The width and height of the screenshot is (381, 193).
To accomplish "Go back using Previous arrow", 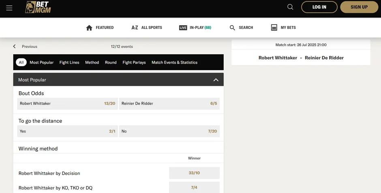I will pyautogui.click(x=15, y=47).
